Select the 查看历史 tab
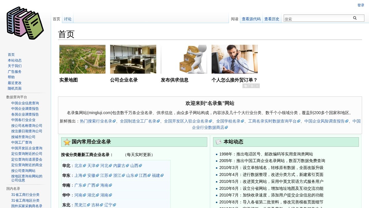 272,19
